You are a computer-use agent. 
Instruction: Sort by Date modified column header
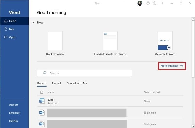[152, 92]
